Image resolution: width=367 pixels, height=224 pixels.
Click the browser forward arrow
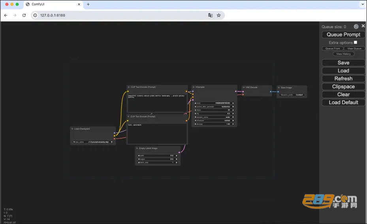(15, 15)
